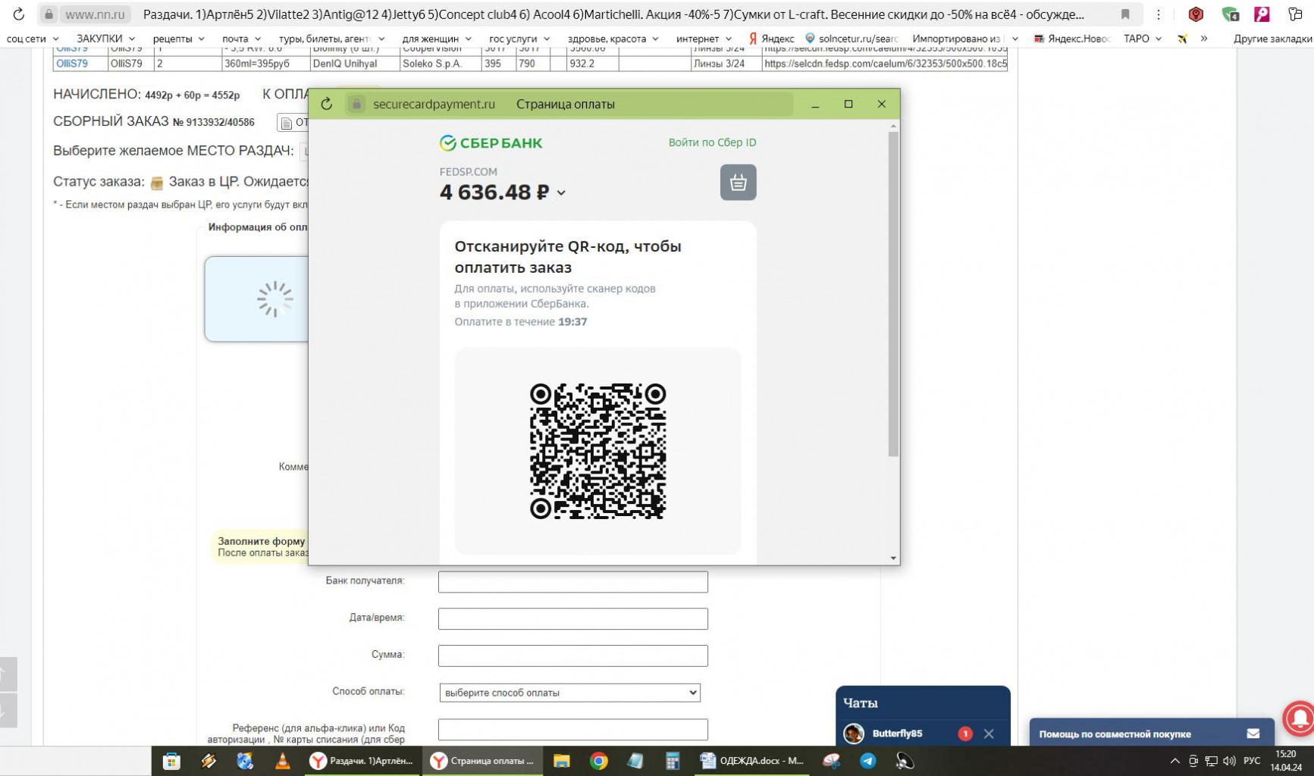Viewport: 1314px width, 776px height.
Task: Open File Explorer from the taskbar
Action: click(x=561, y=761)
